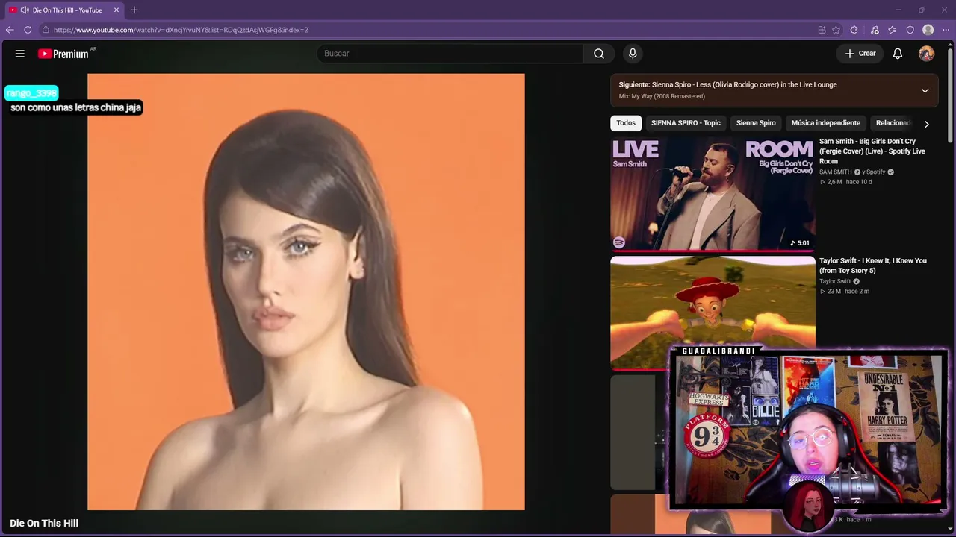Viewport: 956px width, 537px height.
Task: Show more filter chips with right arrow
Action: (x=926, y=124)
